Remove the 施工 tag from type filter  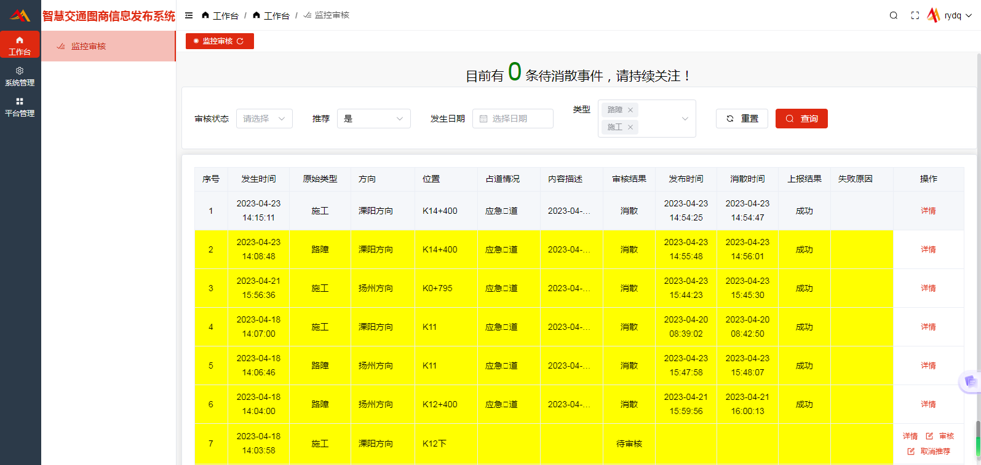tap(630, 127)
